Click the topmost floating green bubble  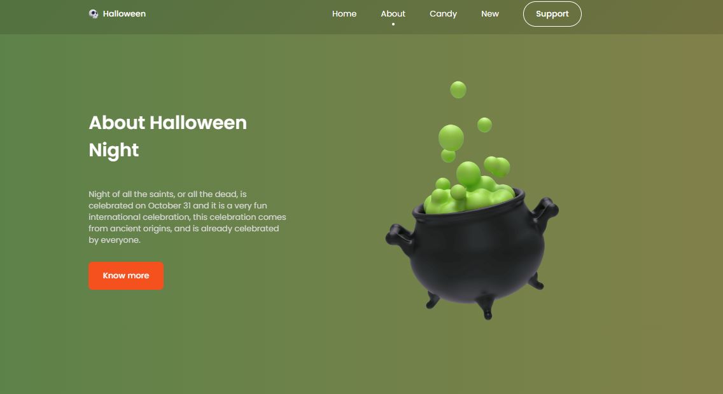click(458, 90)
